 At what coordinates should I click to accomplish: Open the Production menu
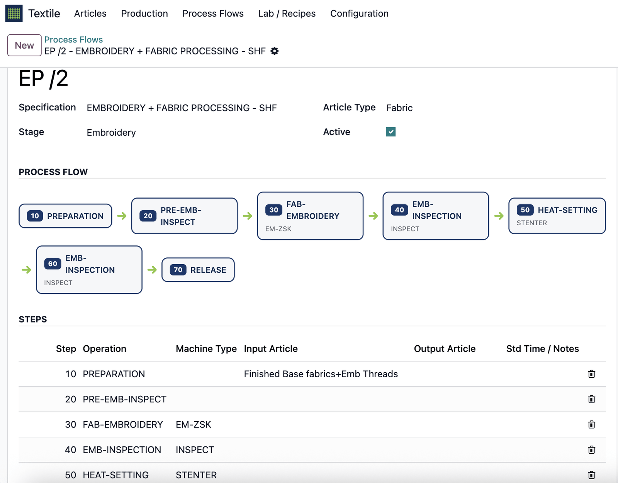144,14
